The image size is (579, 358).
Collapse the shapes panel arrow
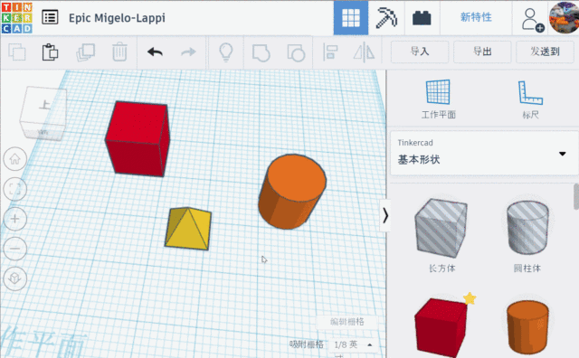[385, 215]
